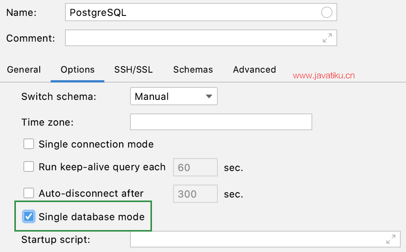Image resolution: width=406 pixels, height=252 pixels.
Task: Click the keep-alive interval field showing 60
Action: click(x=195, y=167)
